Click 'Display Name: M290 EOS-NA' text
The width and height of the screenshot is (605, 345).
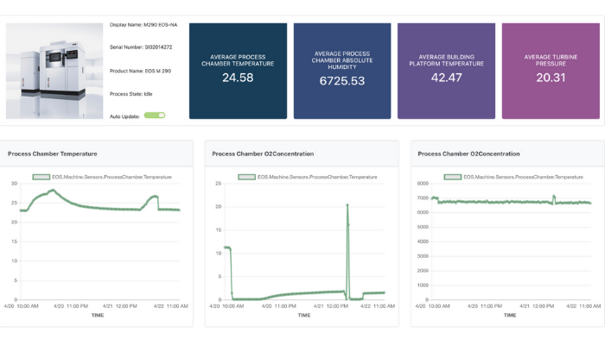pos(143,25)
